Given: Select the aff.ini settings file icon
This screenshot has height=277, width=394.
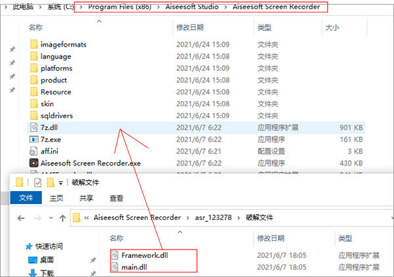Looking at the screenshot, I should click(33, 151).
